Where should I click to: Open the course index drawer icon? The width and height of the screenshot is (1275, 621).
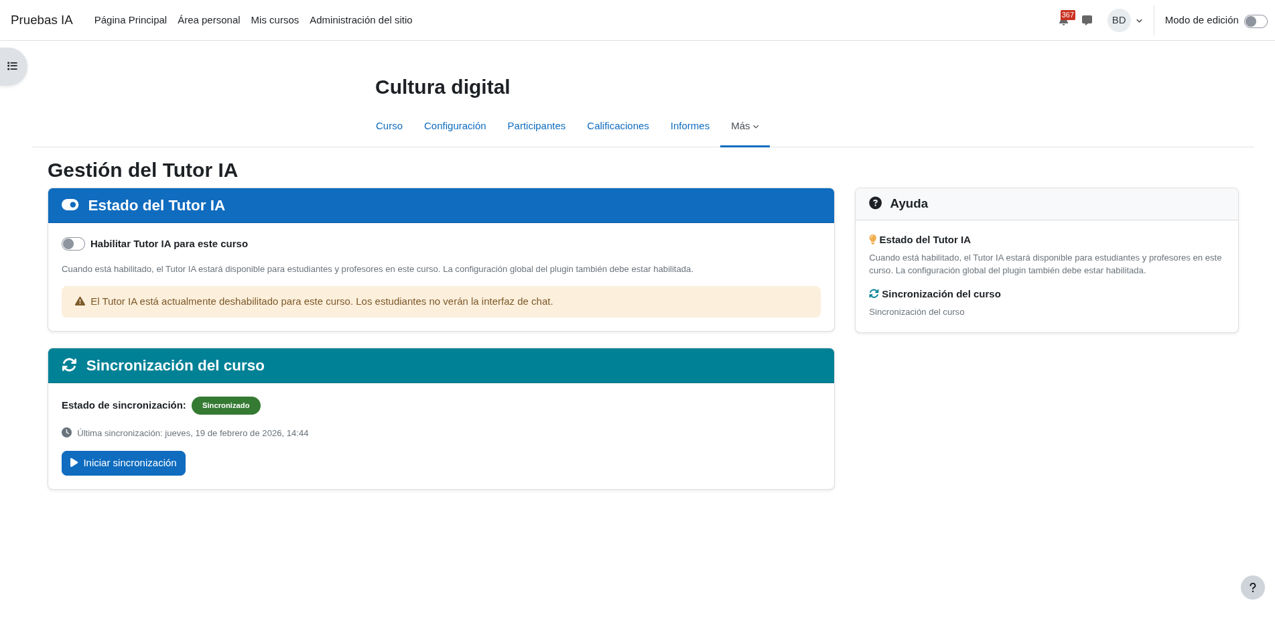12,66
